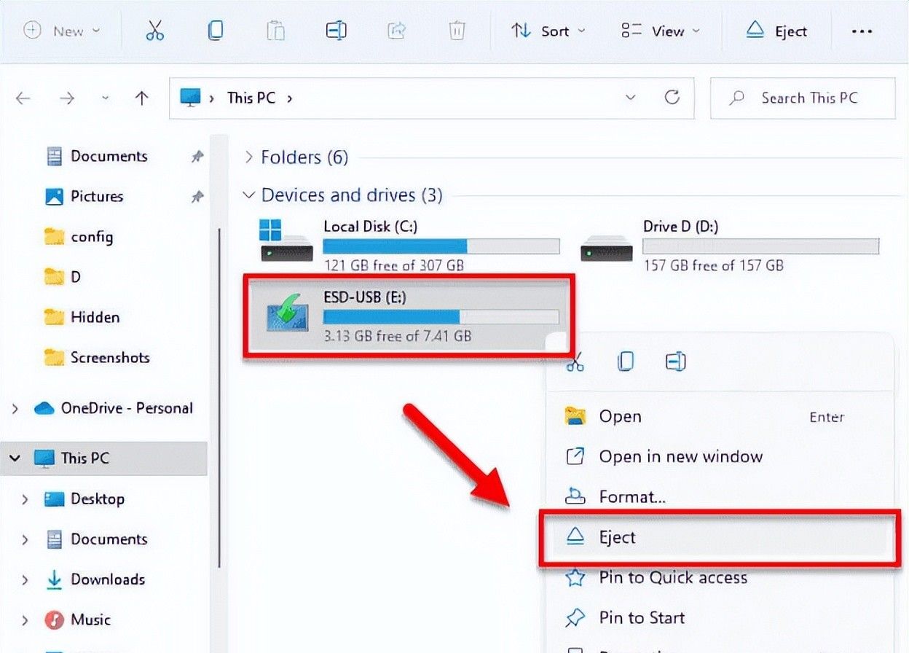Screen dimensions: 909x653
Task: Collapse the Devices and drives group
Action: tap(249, 195)
